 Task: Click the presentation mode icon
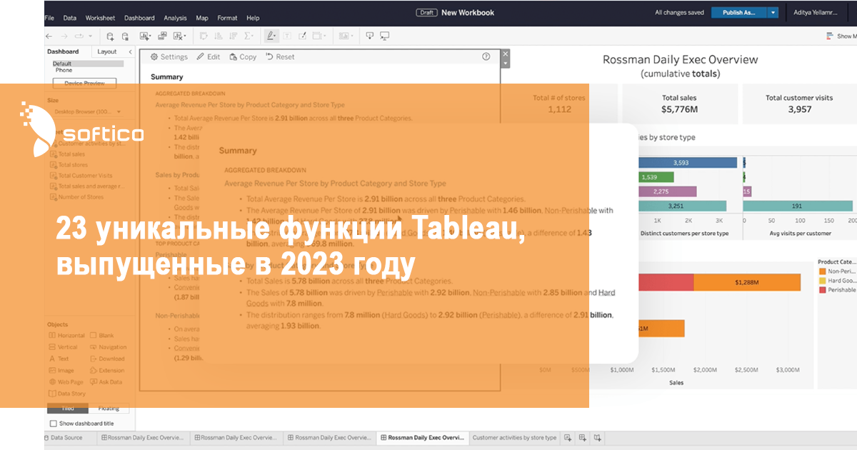pyautogui.click(x=385, y=36)
